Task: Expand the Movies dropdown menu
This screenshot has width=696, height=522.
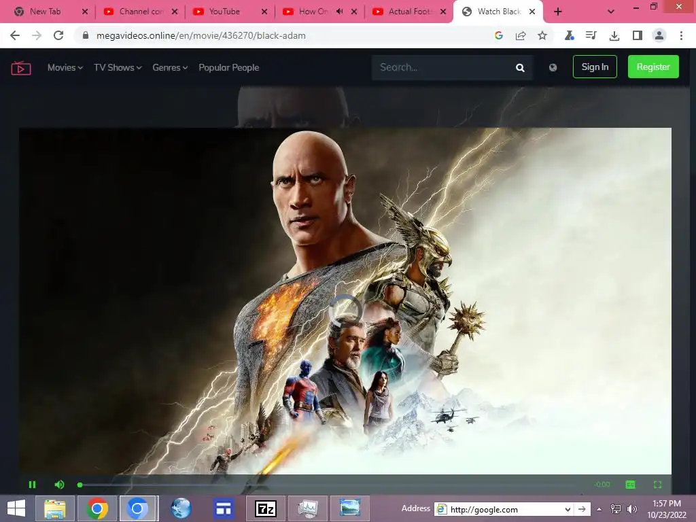Action: click(x=65, y=67)
